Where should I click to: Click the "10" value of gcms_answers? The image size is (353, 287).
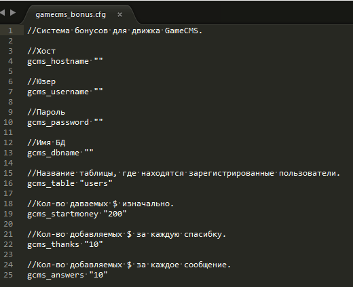click(98, 275)
